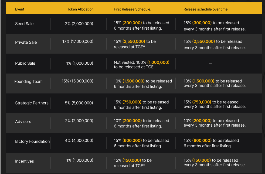The image size is (265, 174).
Task: Click the dash in Public Sale release column
Action: [210, 64]
